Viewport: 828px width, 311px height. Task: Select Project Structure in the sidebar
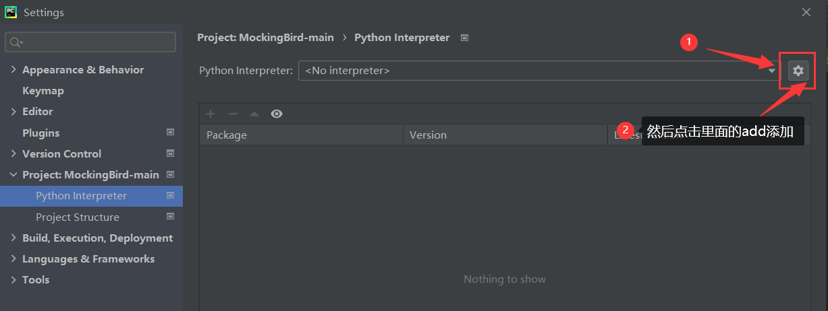tap(78, 217)
